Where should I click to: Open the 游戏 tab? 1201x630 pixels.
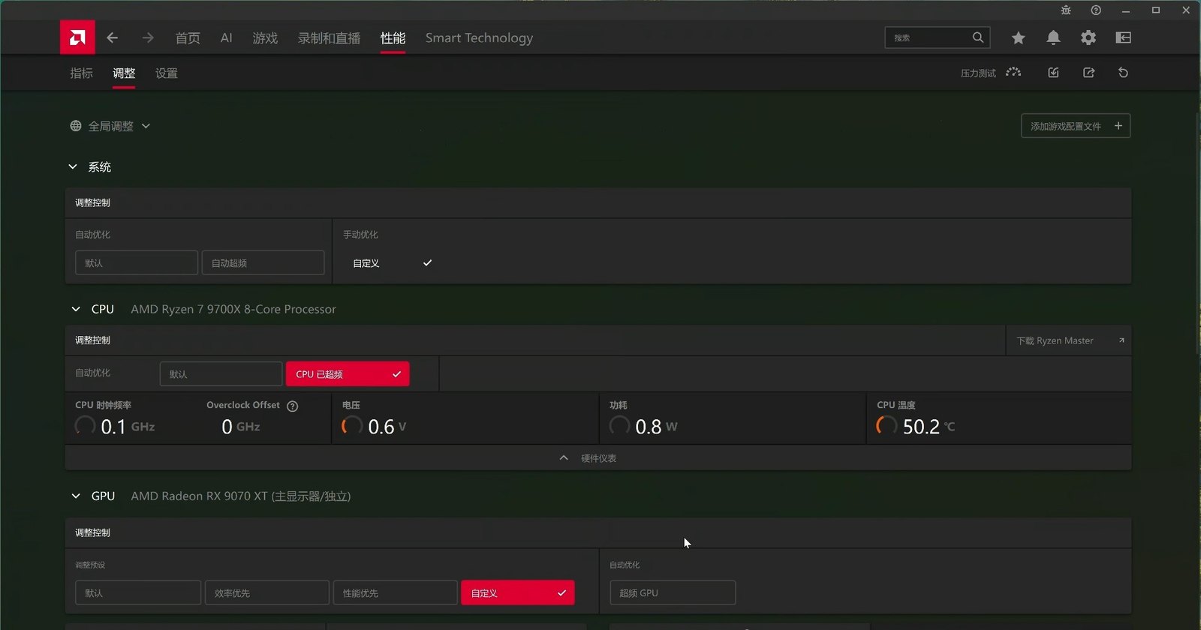pos(265,37)
